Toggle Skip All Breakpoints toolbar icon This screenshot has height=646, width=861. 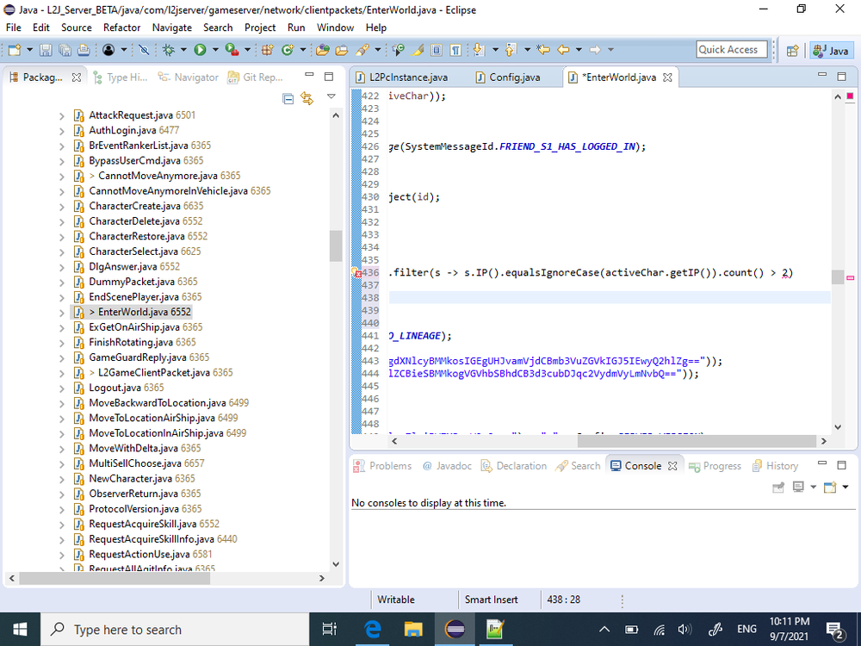(144, 50)
